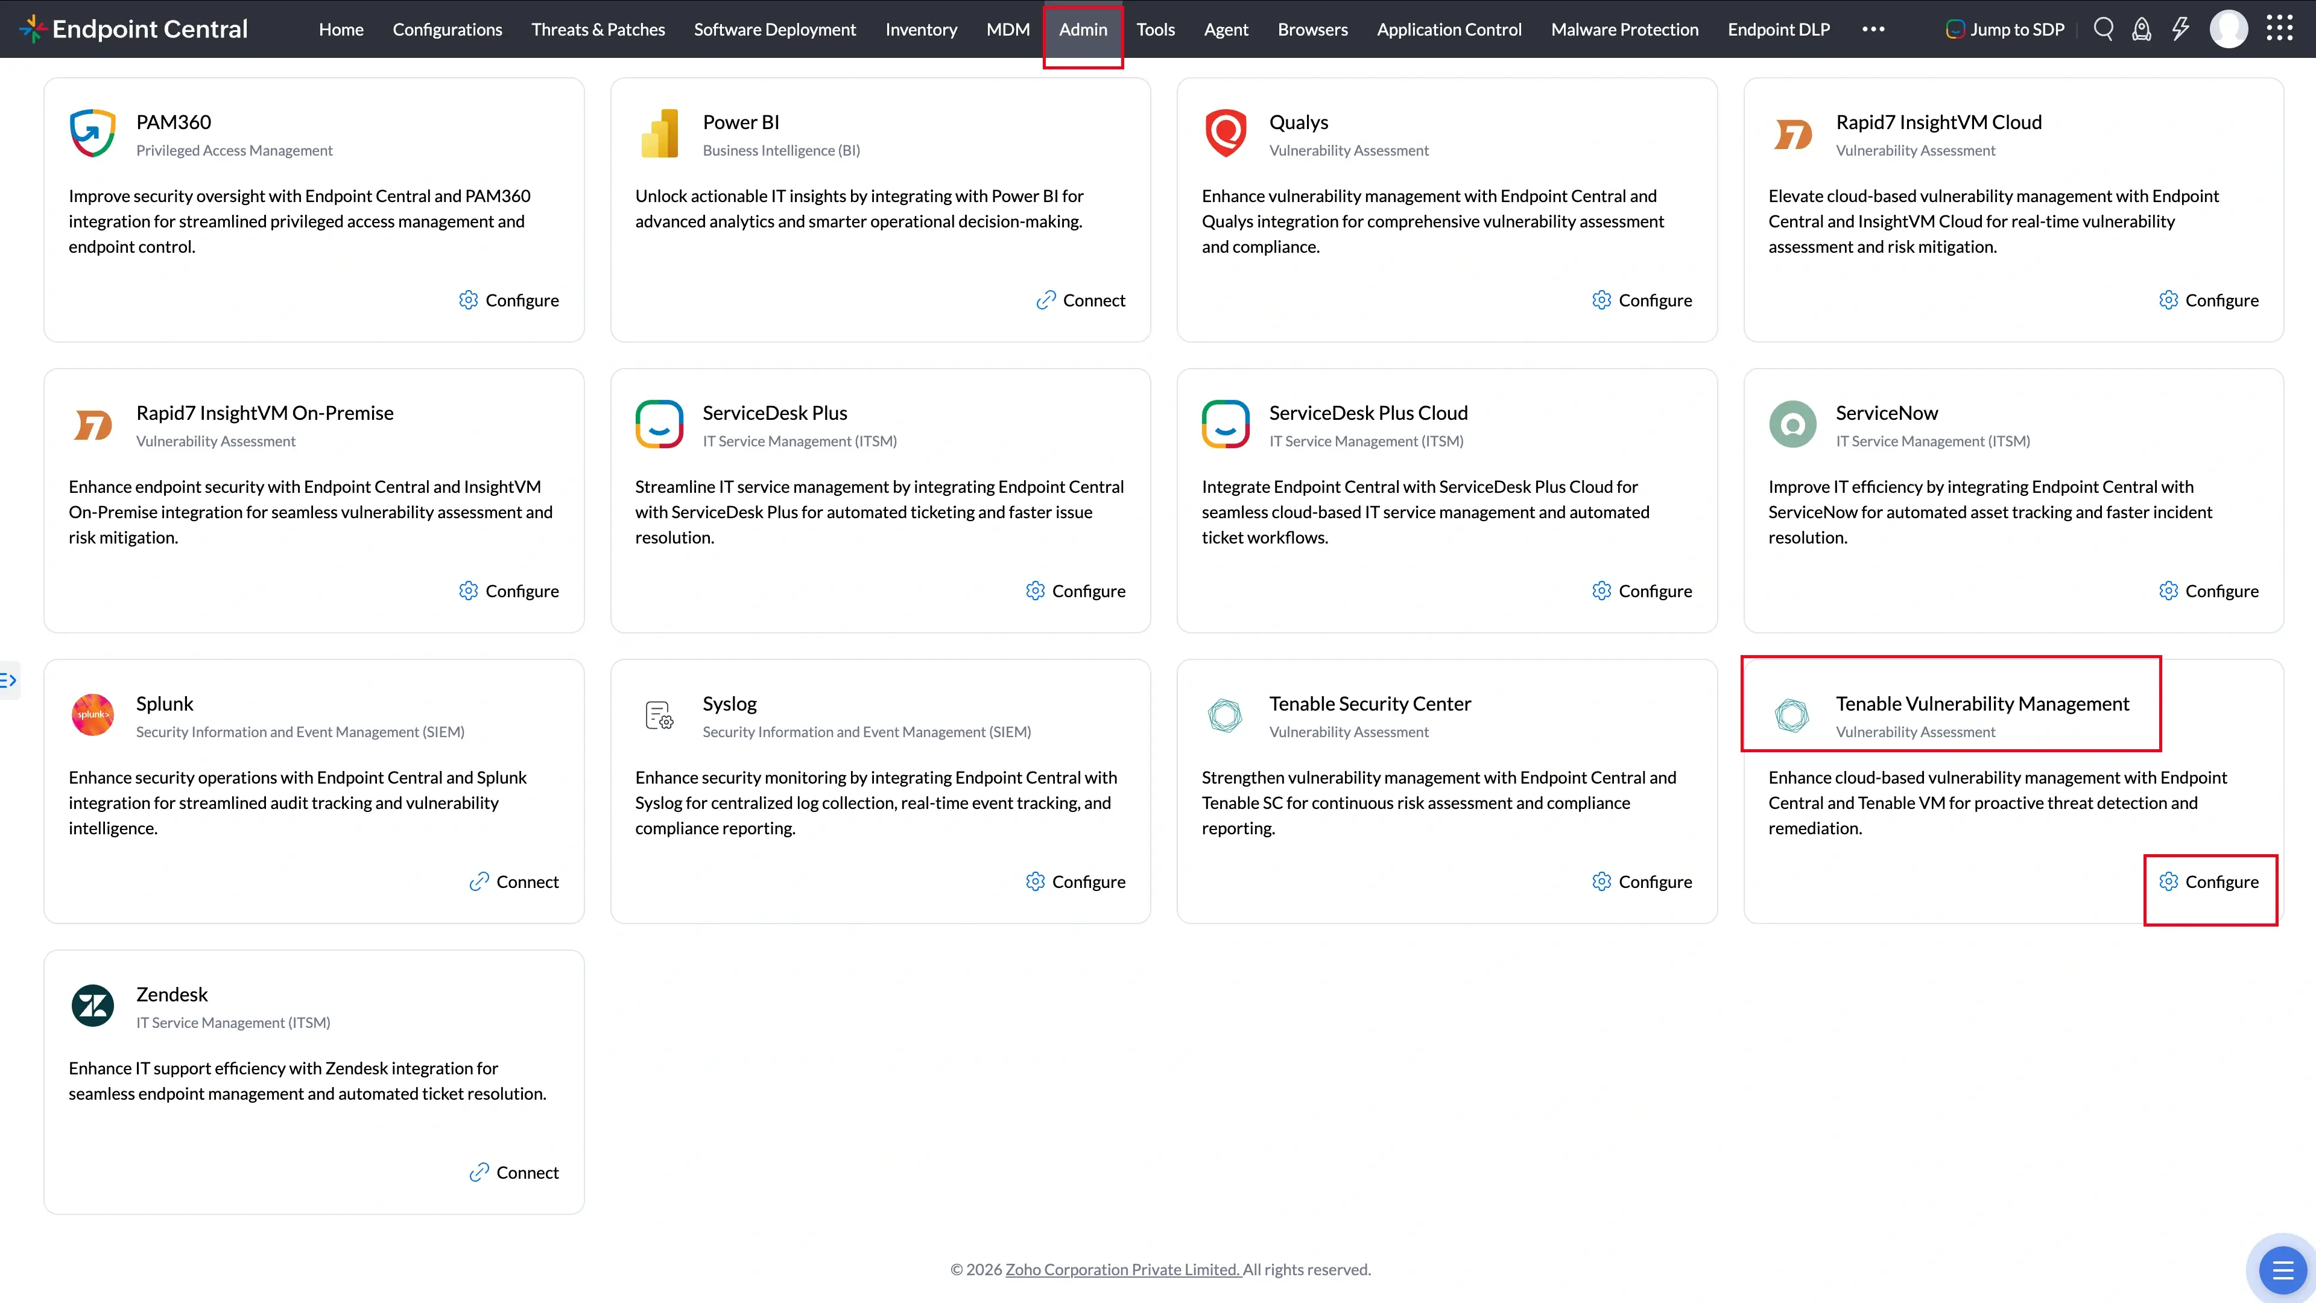Open the MDM tab
This screenshot has width=2316, height=1303.
coord(1008,30)
